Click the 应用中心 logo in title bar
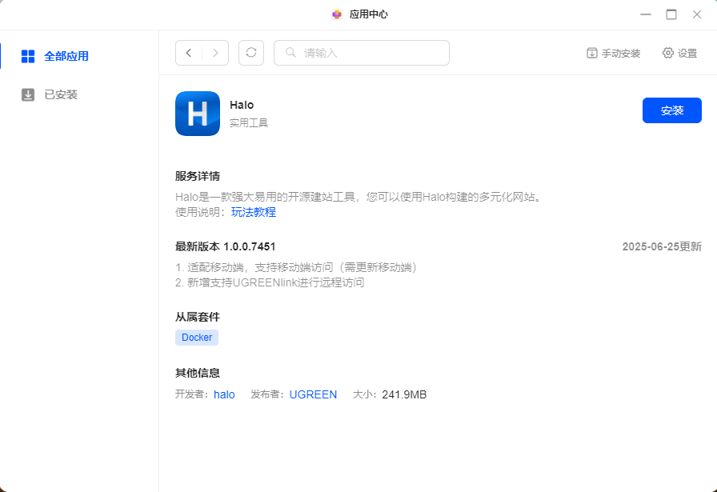Screen dimensions: 717x492 click(x=337, y=14)
